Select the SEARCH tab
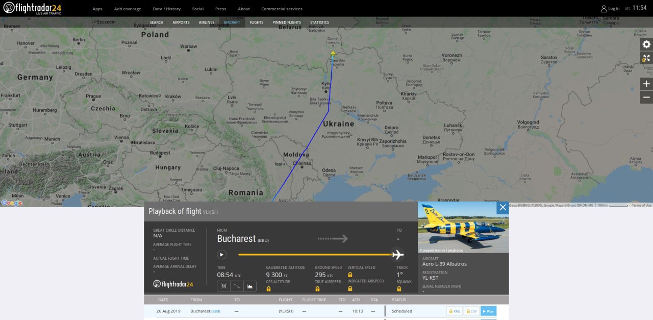 tap(157, 22)
